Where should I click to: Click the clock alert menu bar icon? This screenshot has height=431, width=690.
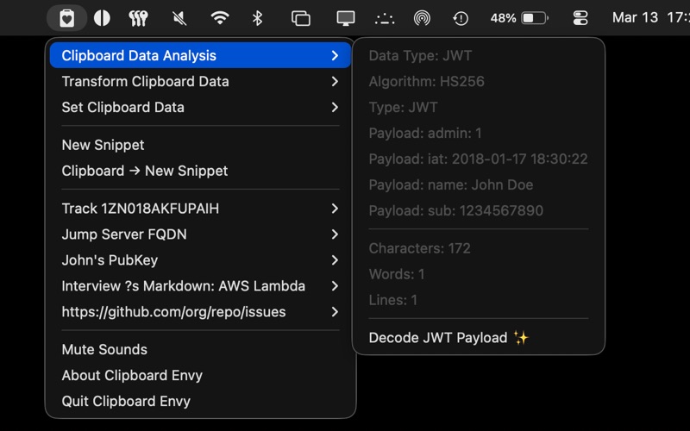461,18
